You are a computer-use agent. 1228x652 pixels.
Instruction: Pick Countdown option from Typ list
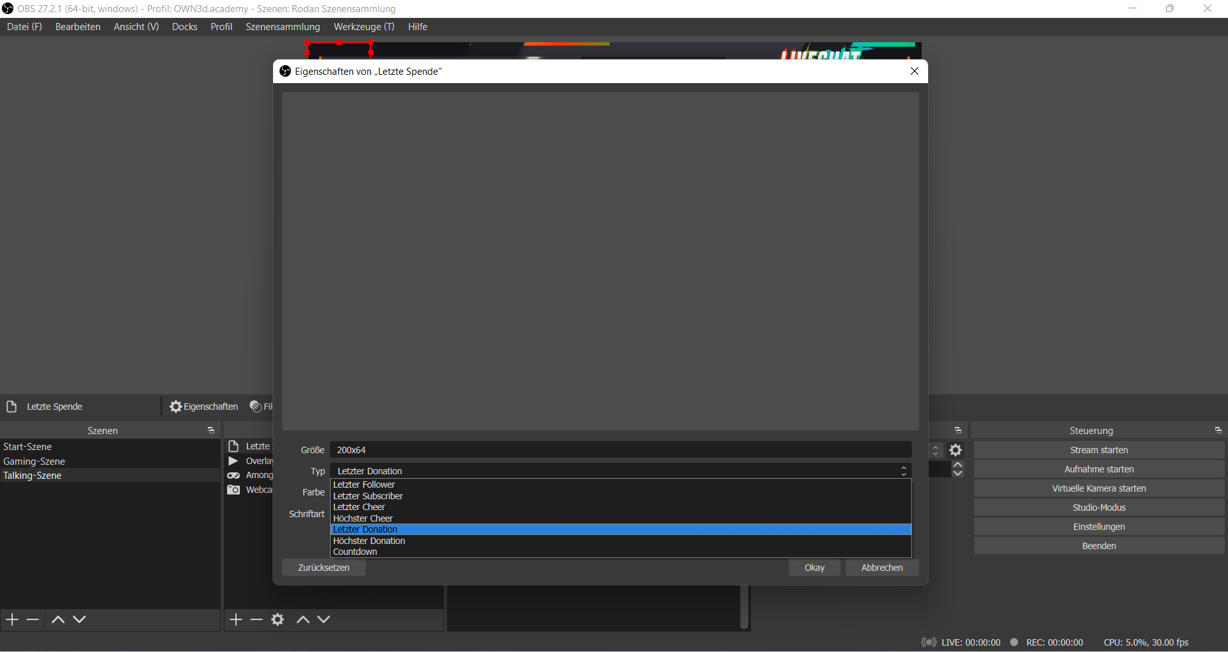[x=355, y=552]
